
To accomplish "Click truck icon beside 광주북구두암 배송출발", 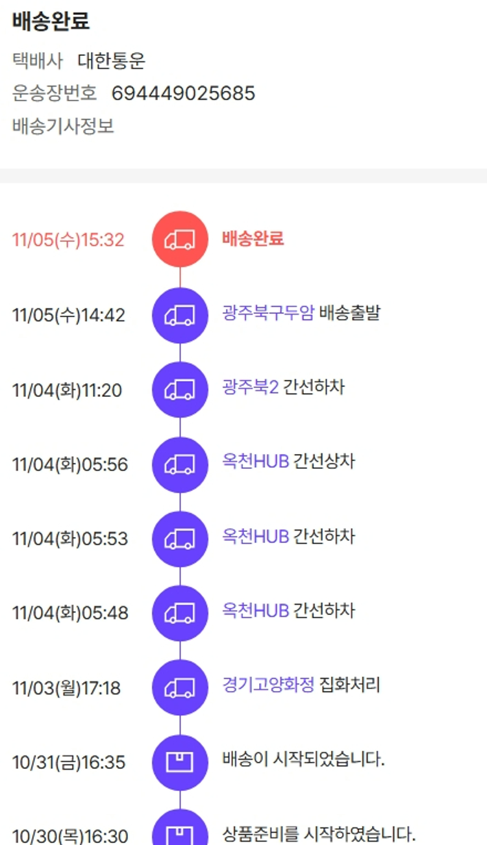I will pos(180,315).
